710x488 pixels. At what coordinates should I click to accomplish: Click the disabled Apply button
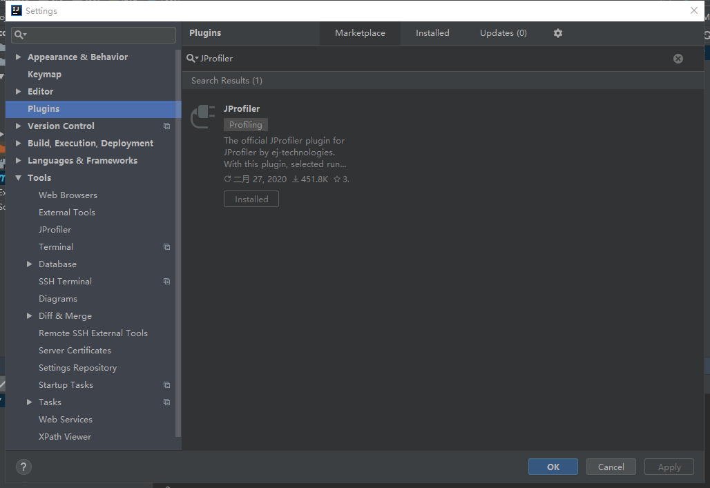tap(669, 467)
